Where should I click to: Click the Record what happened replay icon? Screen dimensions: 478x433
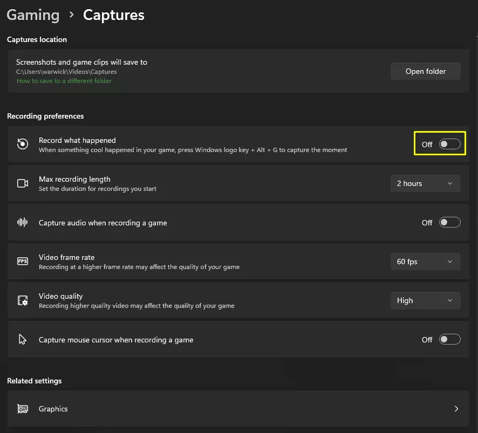click(23, 145)
